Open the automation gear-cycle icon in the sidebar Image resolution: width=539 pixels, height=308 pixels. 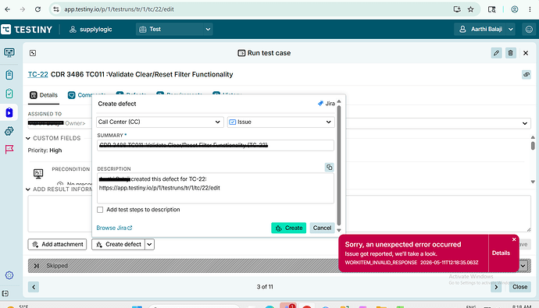point(9,131)
